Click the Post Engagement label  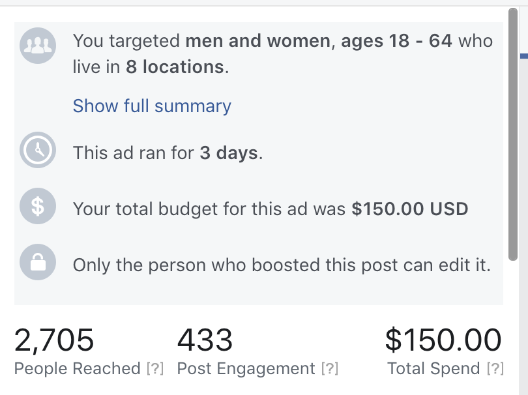[x=246, y=368]
